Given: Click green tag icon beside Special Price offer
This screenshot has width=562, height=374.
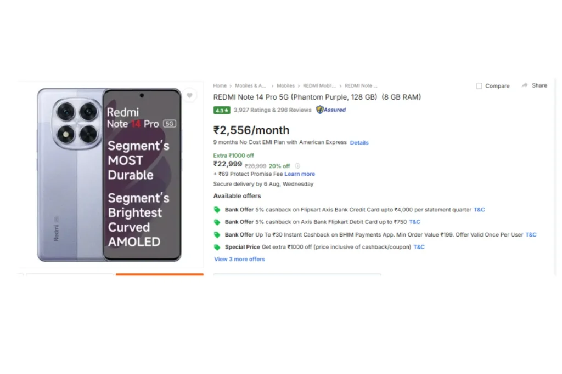Looking at the screenshot, I should [217, 247].
